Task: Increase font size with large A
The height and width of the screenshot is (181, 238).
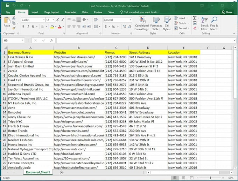Action: click(x=58, y=20)
